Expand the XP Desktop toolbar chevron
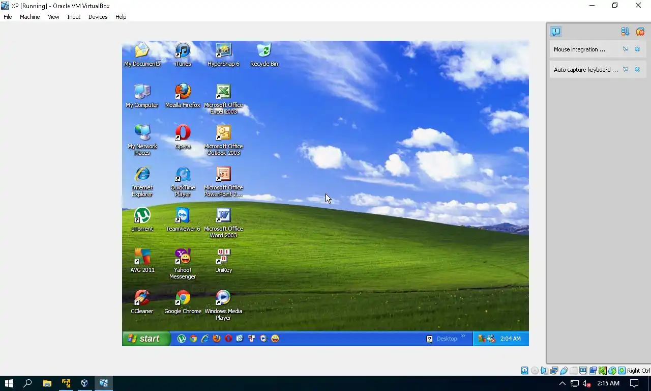 pyautogui.click(x=463, y=336)
